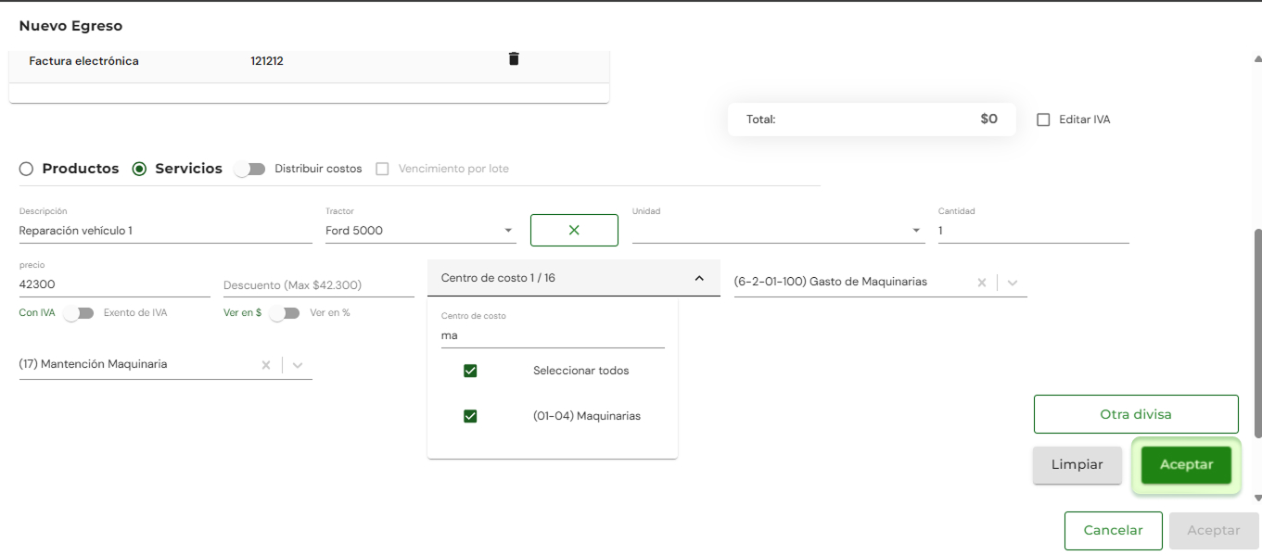Toggle Ver en $ / Ver en % switch
This screenshot has width=1262, height=555.
tap(284, 313)
